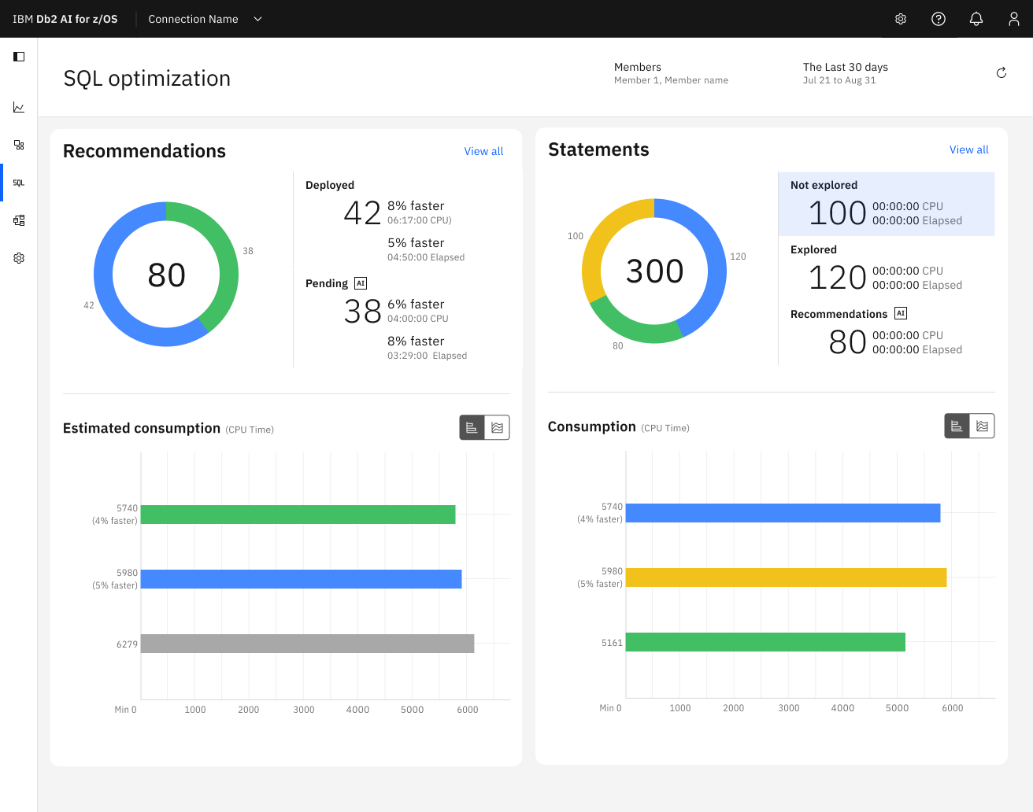
Task: Open the help question mark icon
Action: [x=939, y=19]
